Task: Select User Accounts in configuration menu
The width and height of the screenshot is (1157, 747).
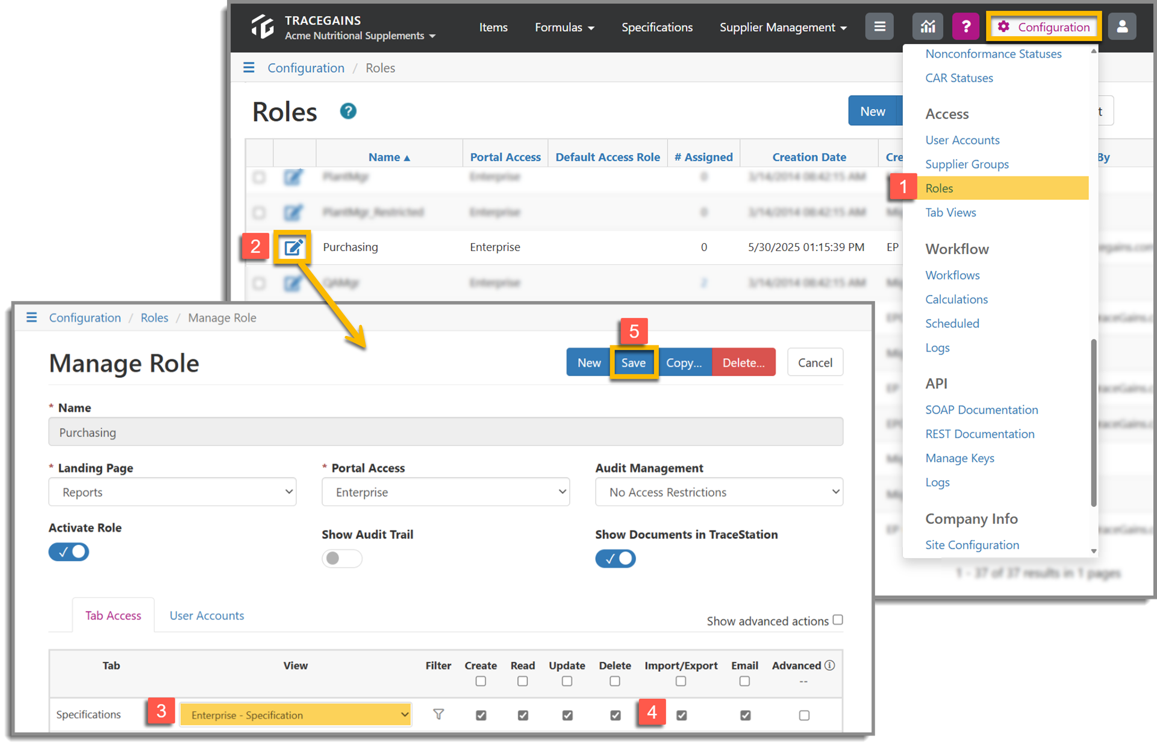Action: point(962,140)
